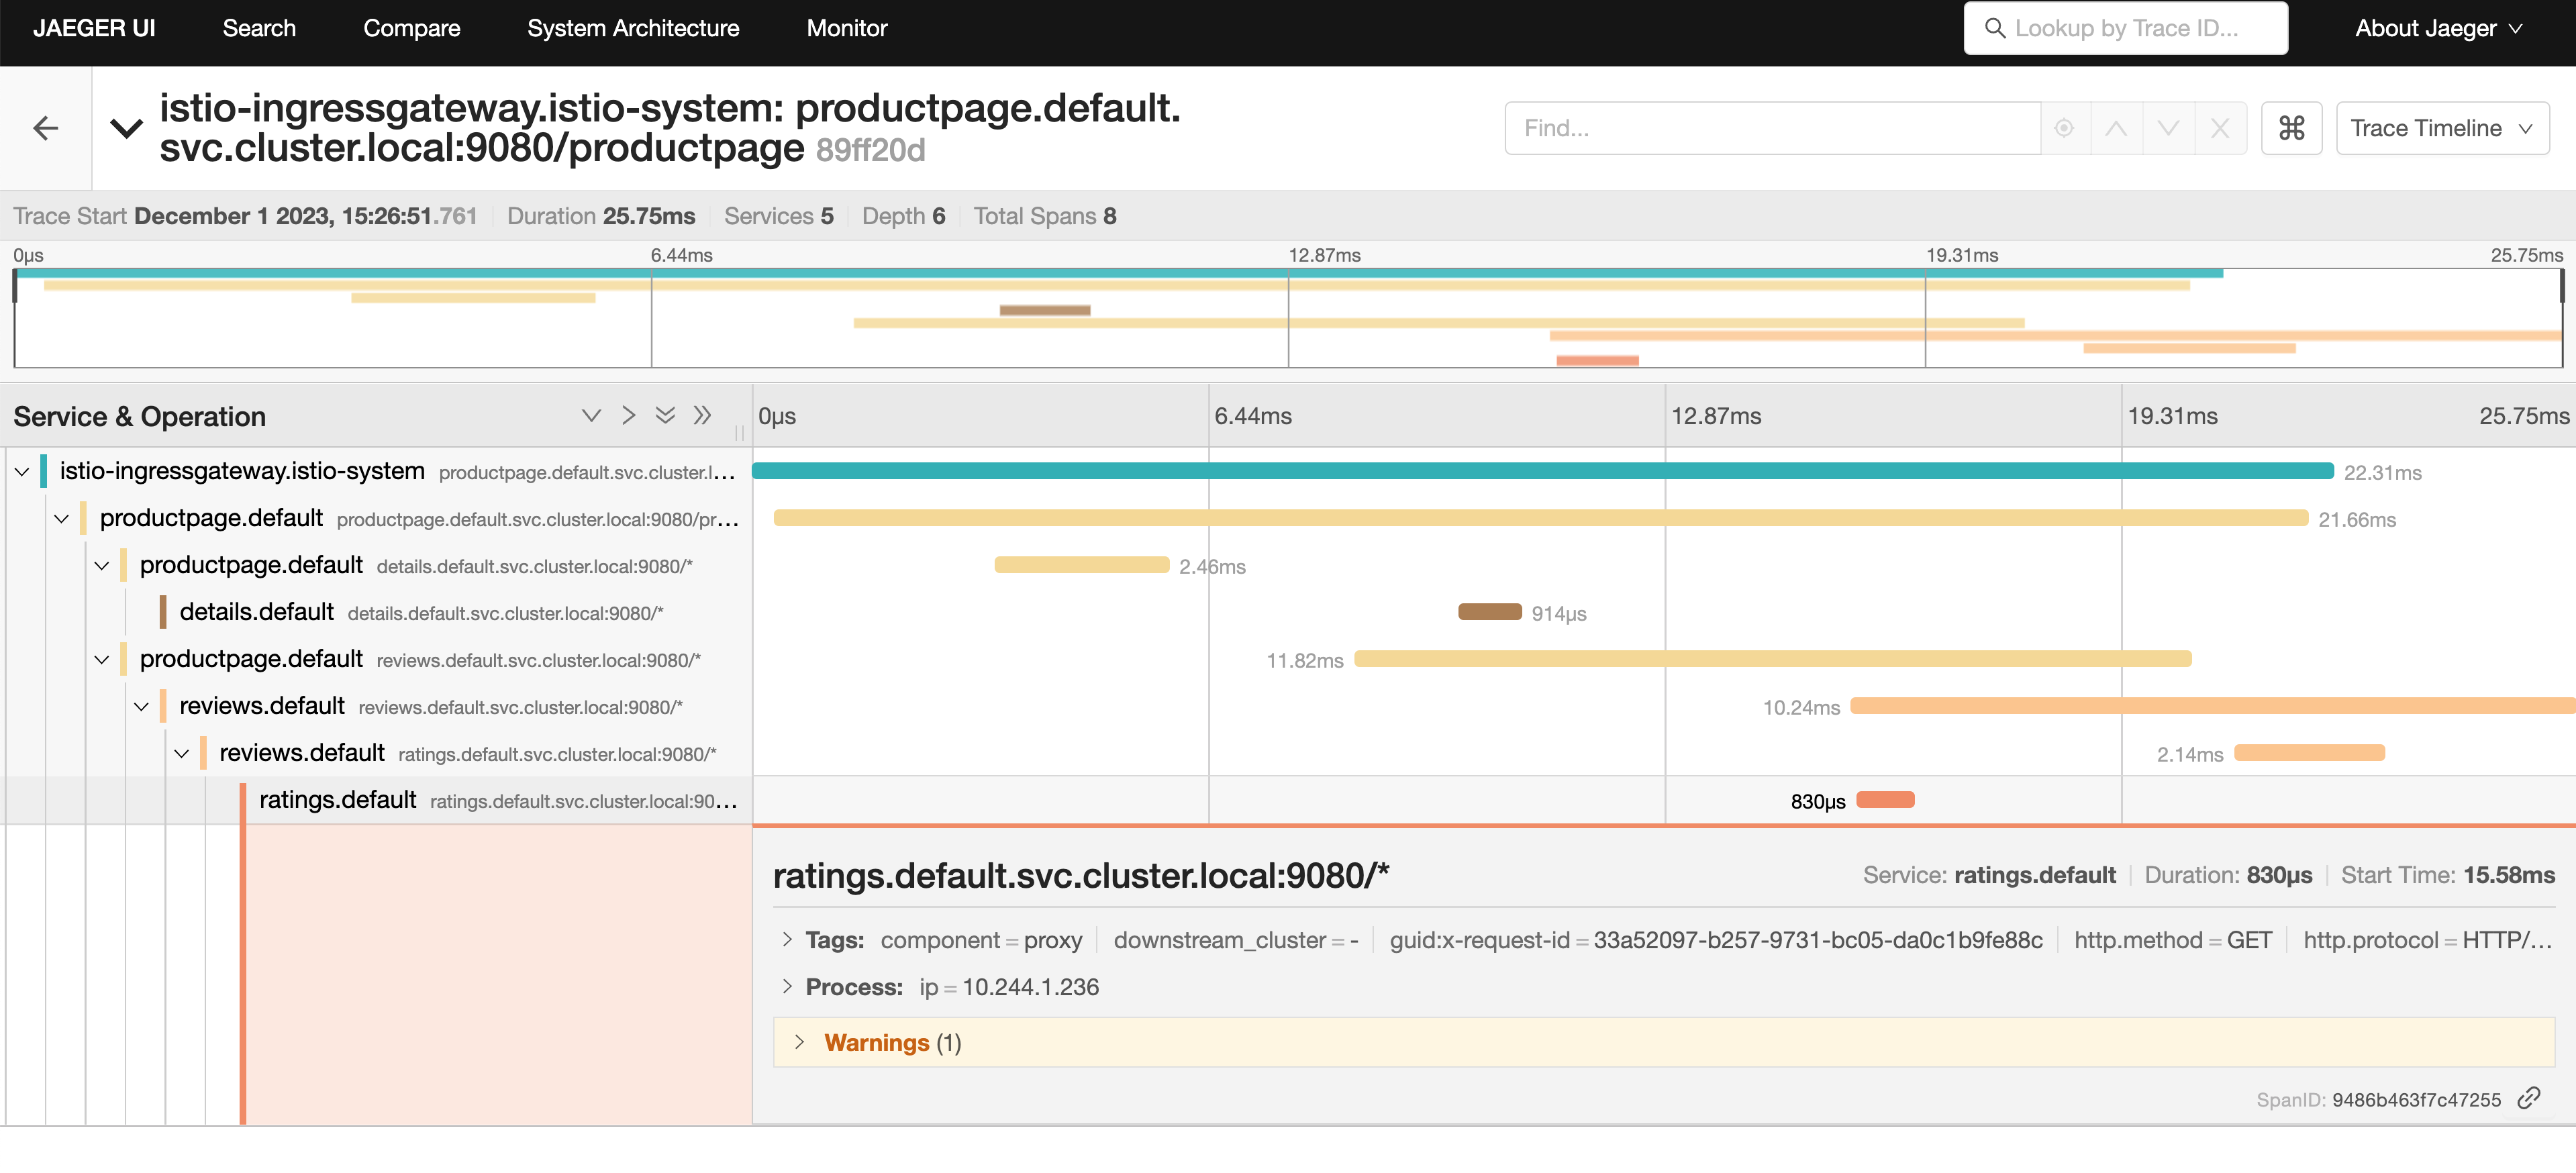The image size is (2576, 1173).
Task: Jump to previous search result arrow
Action: click(2116, 128)
